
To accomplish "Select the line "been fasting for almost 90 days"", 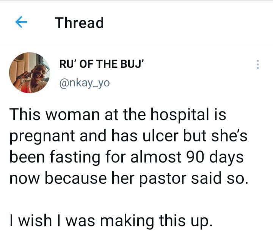I will [x=126, y=157].
